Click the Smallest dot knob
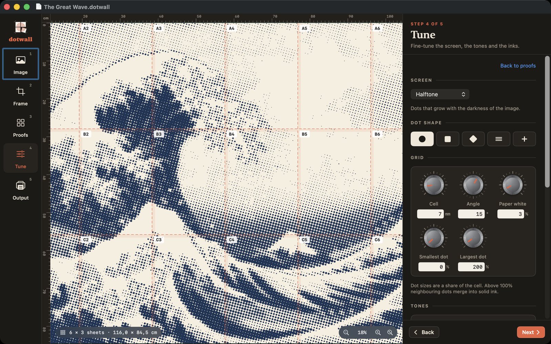551x344 pixels. 434,238
